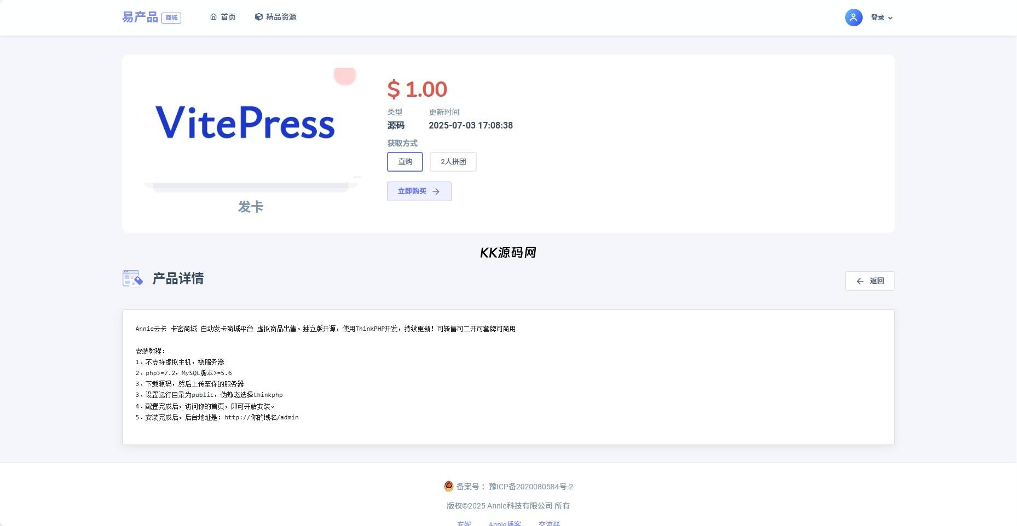Select the 2人拼团 group-buy option

point(453,162)
